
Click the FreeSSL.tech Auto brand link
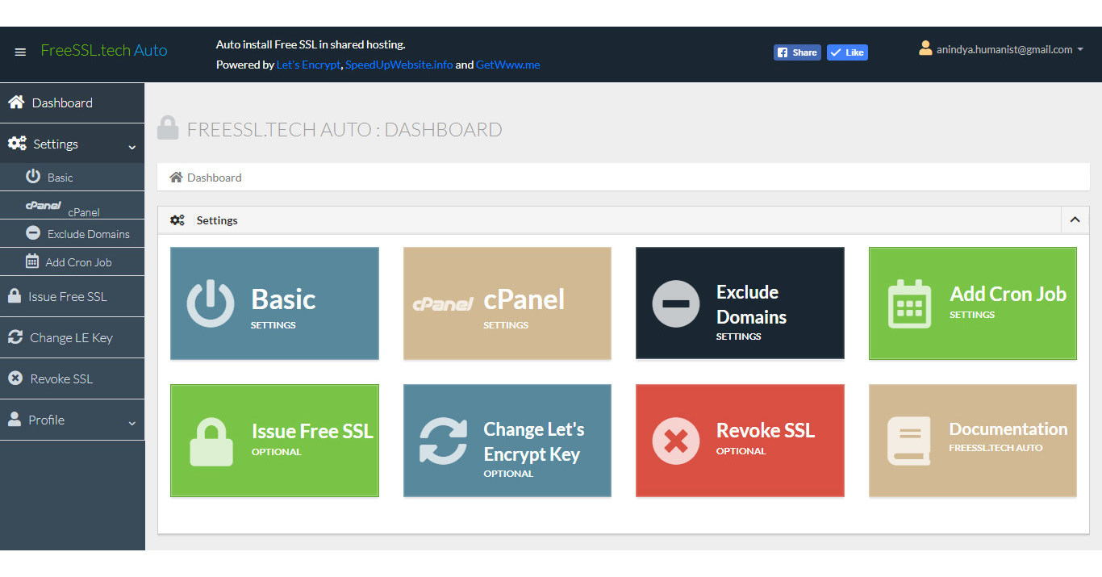click(x=104, y=50)
